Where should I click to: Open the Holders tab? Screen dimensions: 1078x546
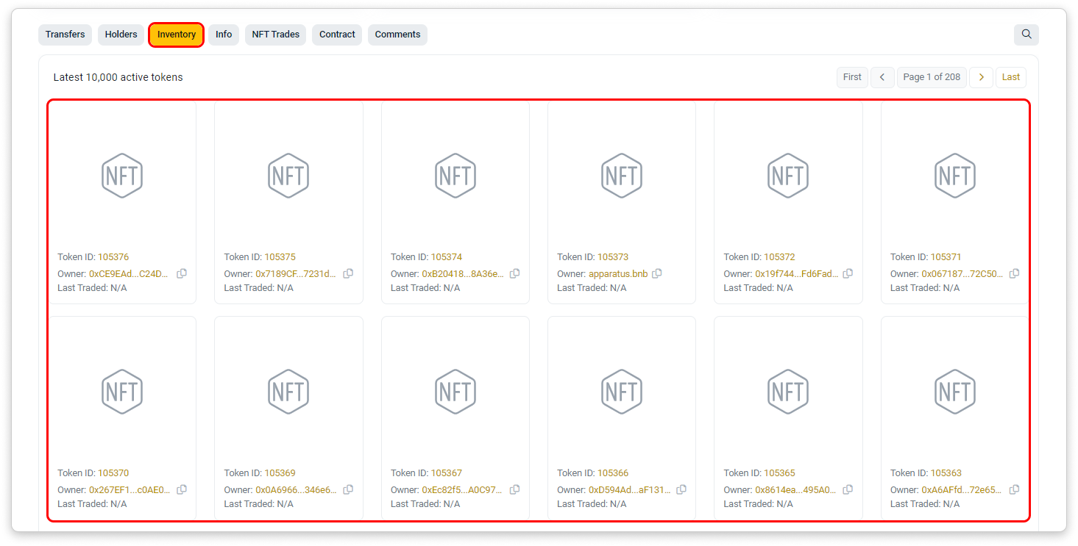[x=121, y=35]
